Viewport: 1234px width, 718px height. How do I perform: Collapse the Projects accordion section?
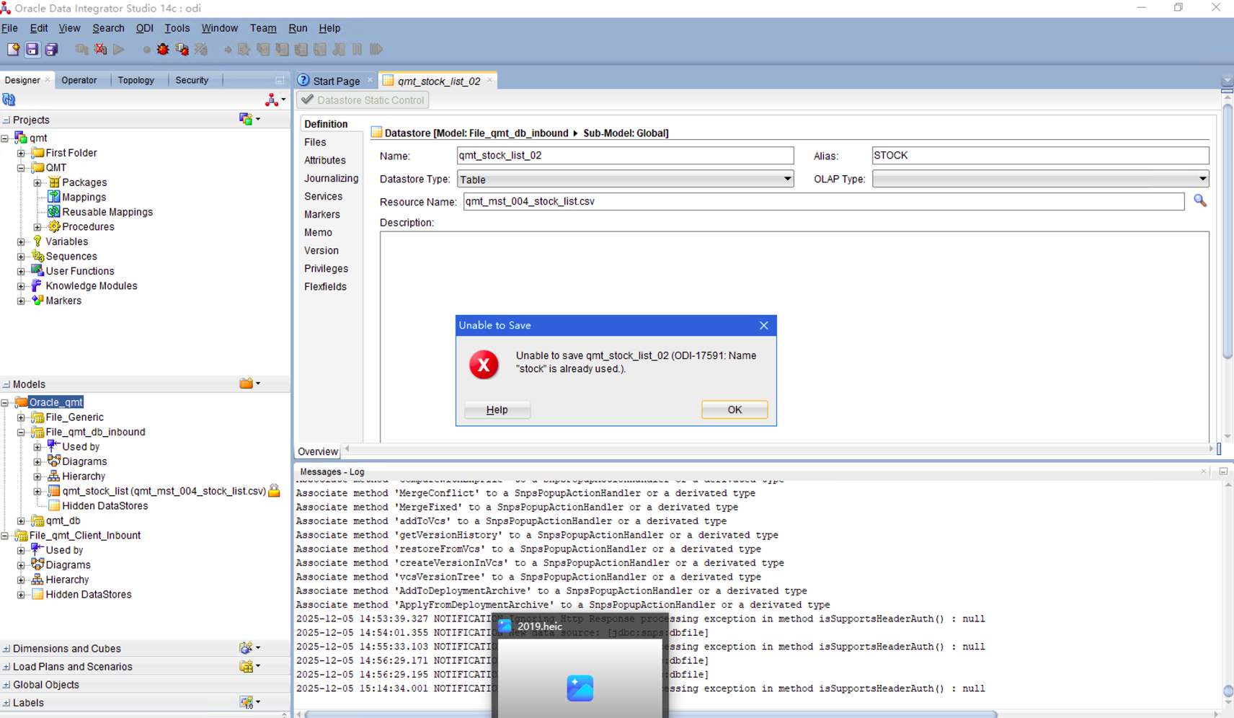pos(6,120)
